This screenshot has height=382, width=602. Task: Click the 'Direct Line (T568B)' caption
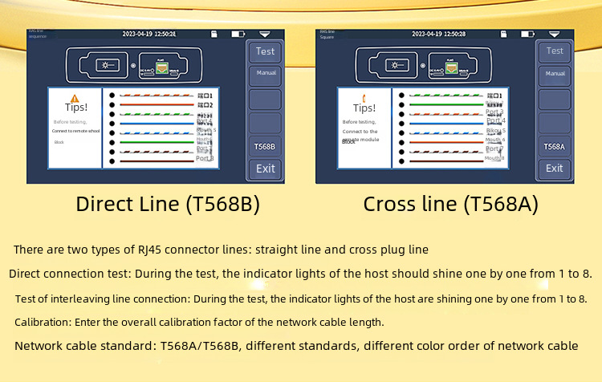pyautogui.click(x=168, y=204)
